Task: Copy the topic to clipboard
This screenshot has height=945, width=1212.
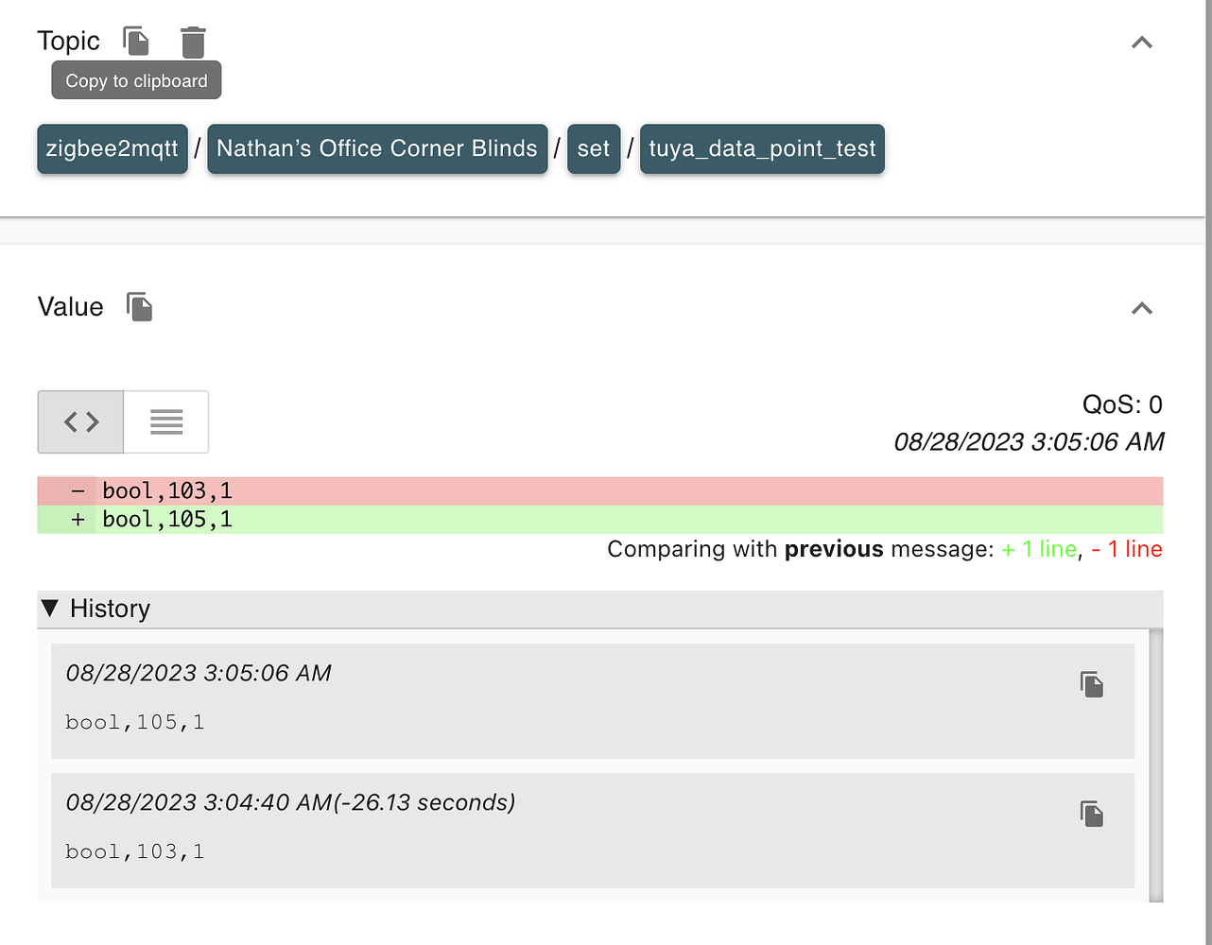Action: click(x=136, y=42)
